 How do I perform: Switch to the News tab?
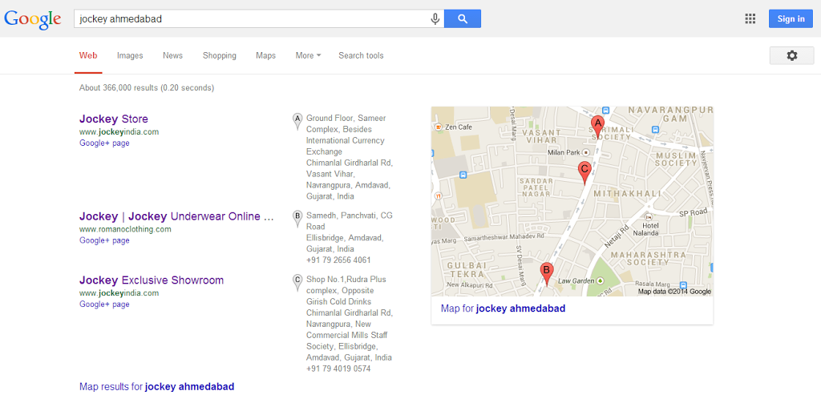172,55
